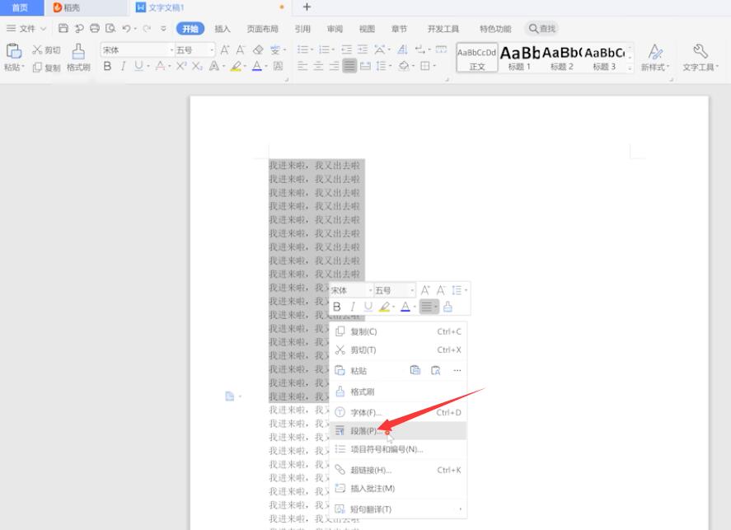This screenshot has width=731, height=530.
Task: Open the numbered list dropdown in ribbon
Action: coord(333,49)
